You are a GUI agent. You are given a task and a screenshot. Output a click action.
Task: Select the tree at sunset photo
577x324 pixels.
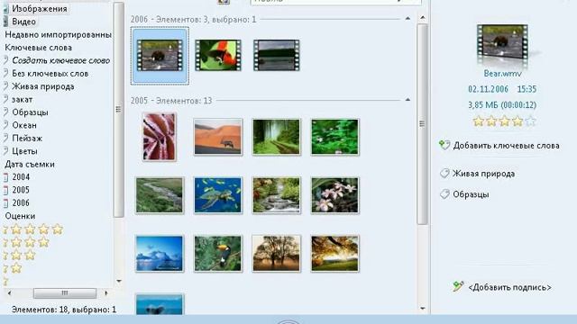277,254
